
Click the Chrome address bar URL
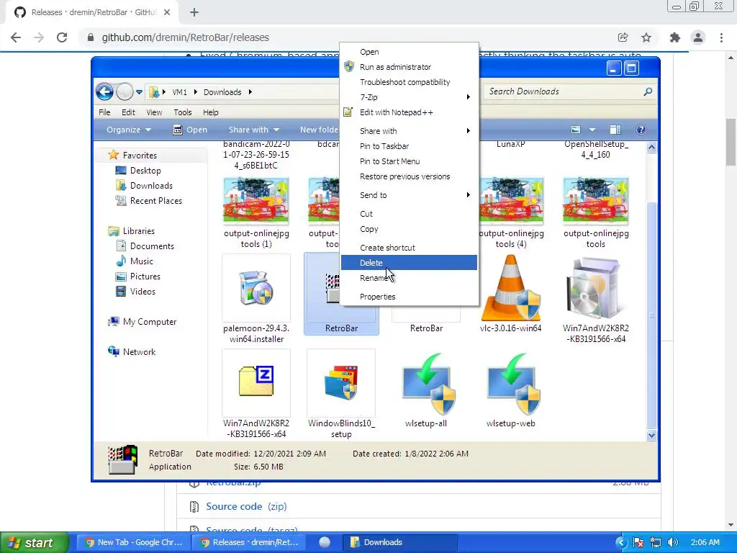186,37
